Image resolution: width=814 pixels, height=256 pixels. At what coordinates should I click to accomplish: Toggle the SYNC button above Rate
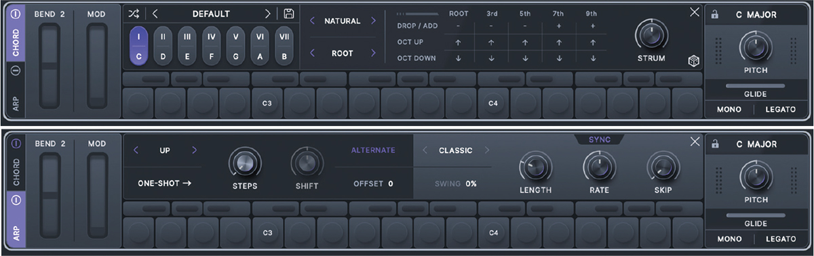pyautogui.click(x=599, y=140)
